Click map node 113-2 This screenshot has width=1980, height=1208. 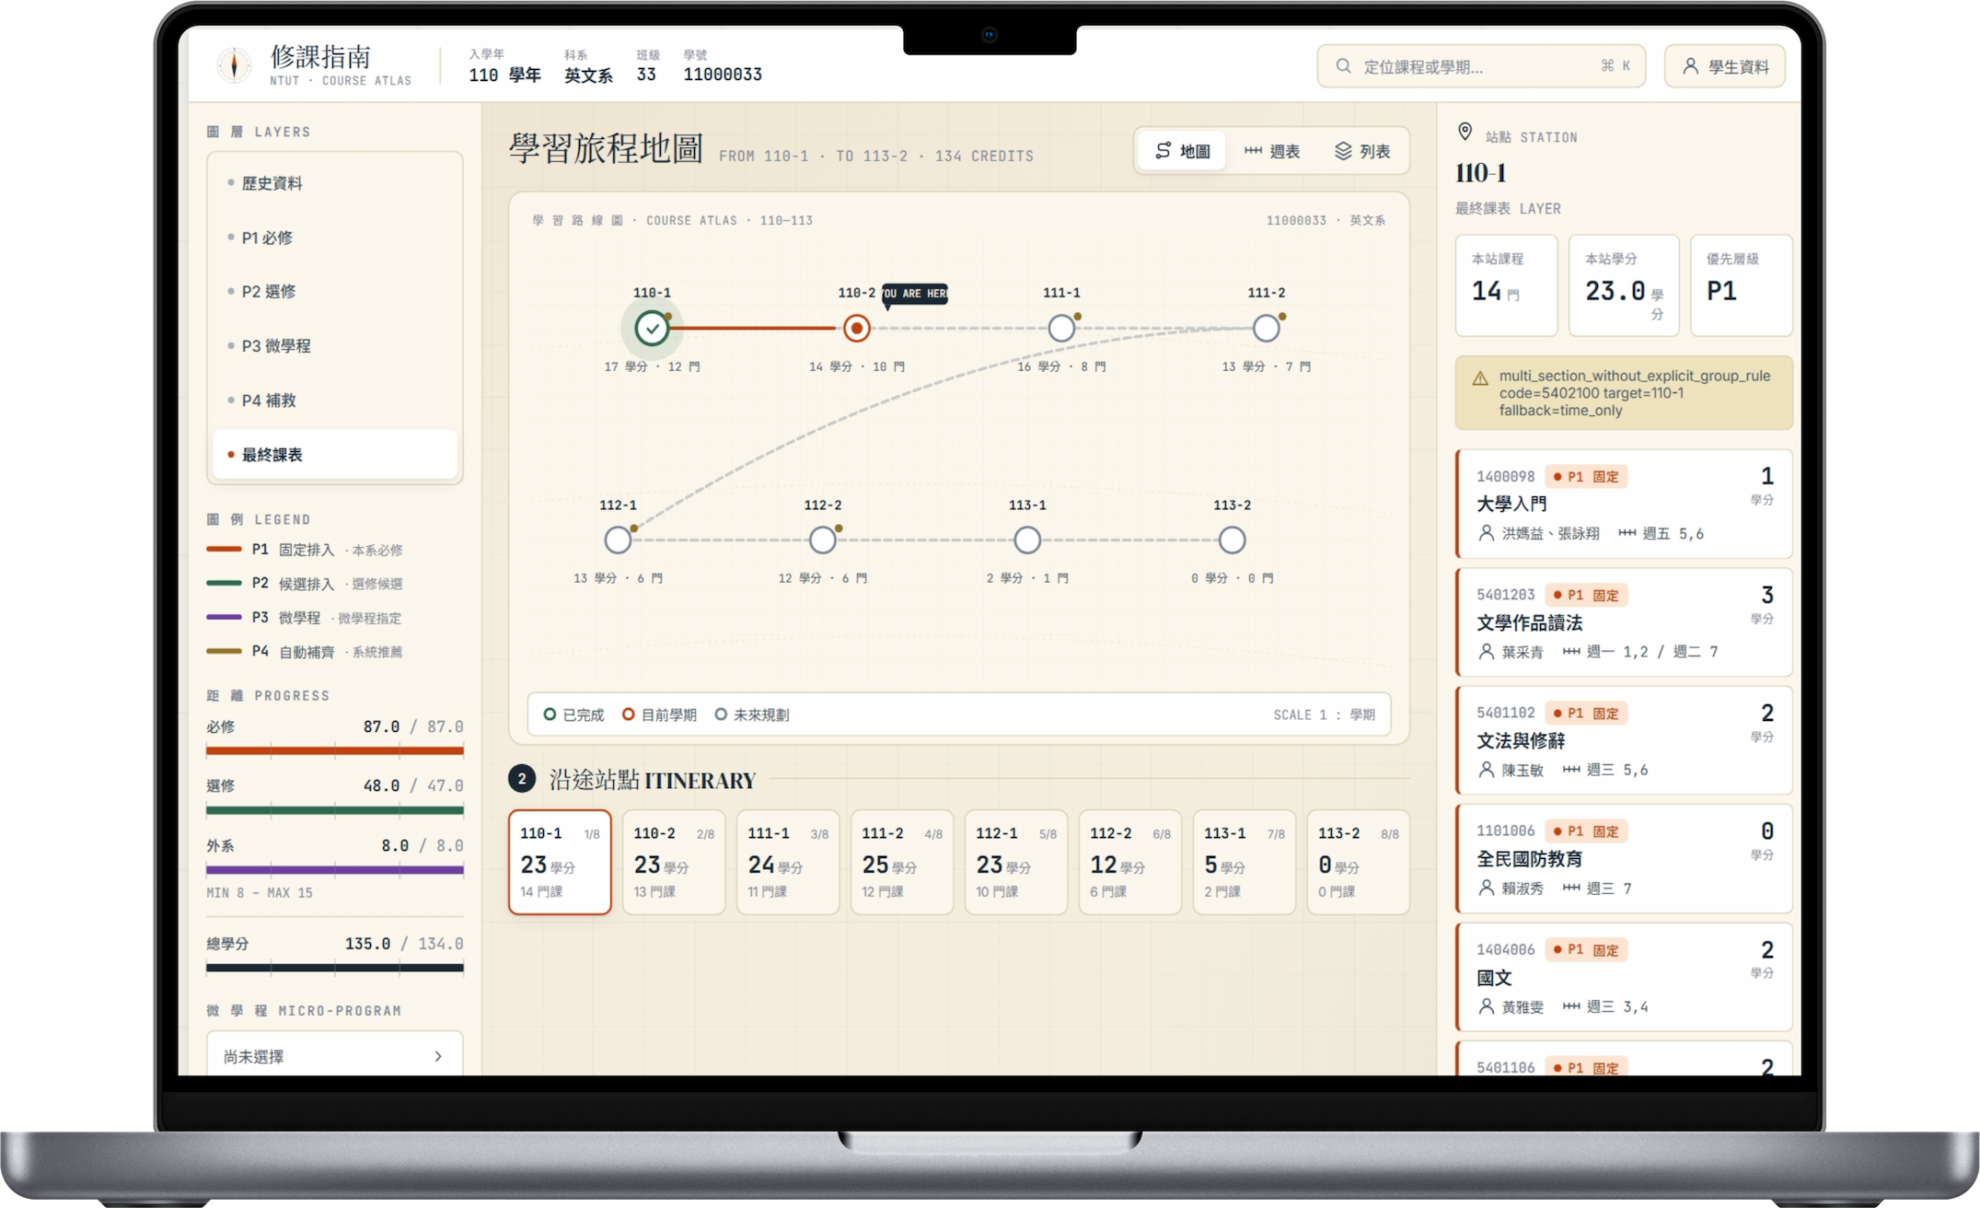point(1233,540)
